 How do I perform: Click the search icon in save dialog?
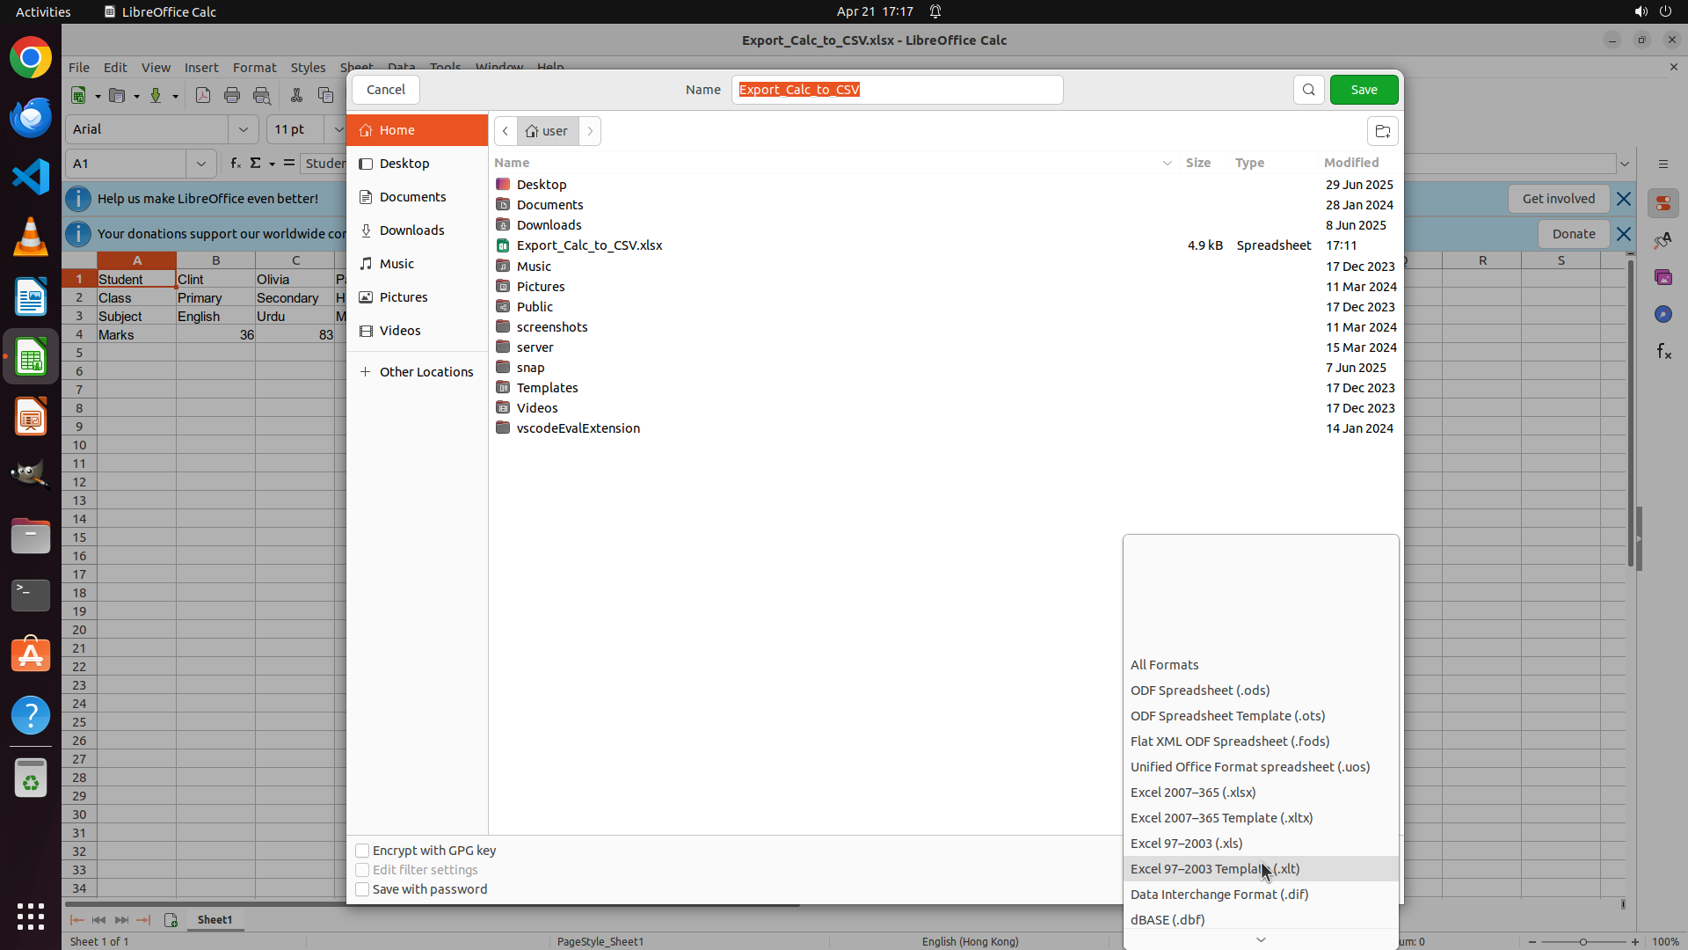1308,90
